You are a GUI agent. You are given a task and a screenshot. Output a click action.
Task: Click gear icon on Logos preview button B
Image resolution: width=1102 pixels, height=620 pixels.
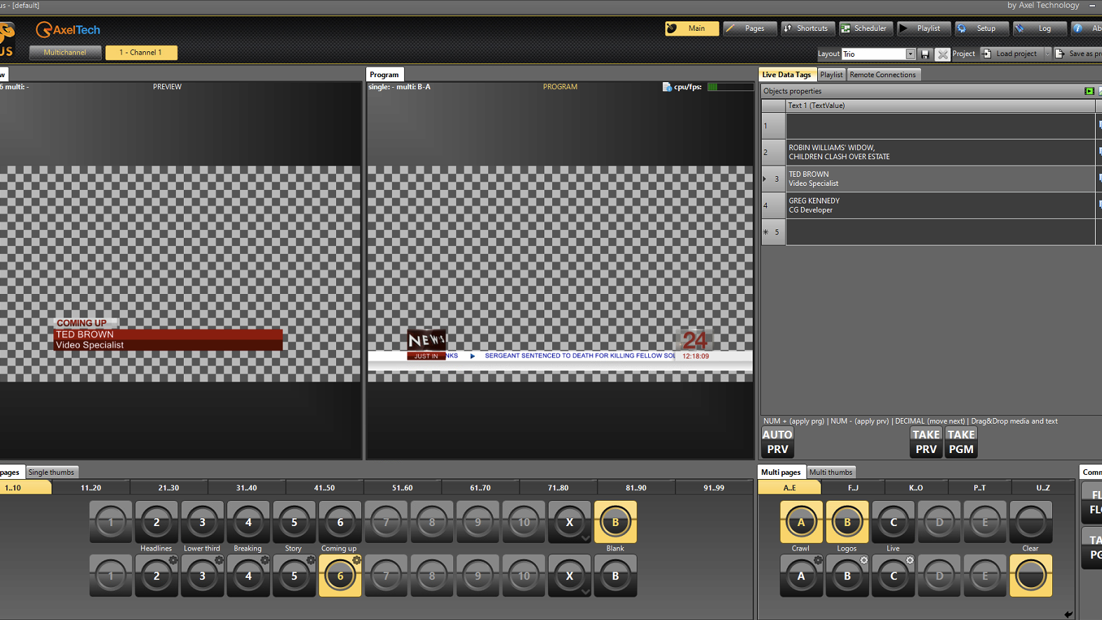864,560
